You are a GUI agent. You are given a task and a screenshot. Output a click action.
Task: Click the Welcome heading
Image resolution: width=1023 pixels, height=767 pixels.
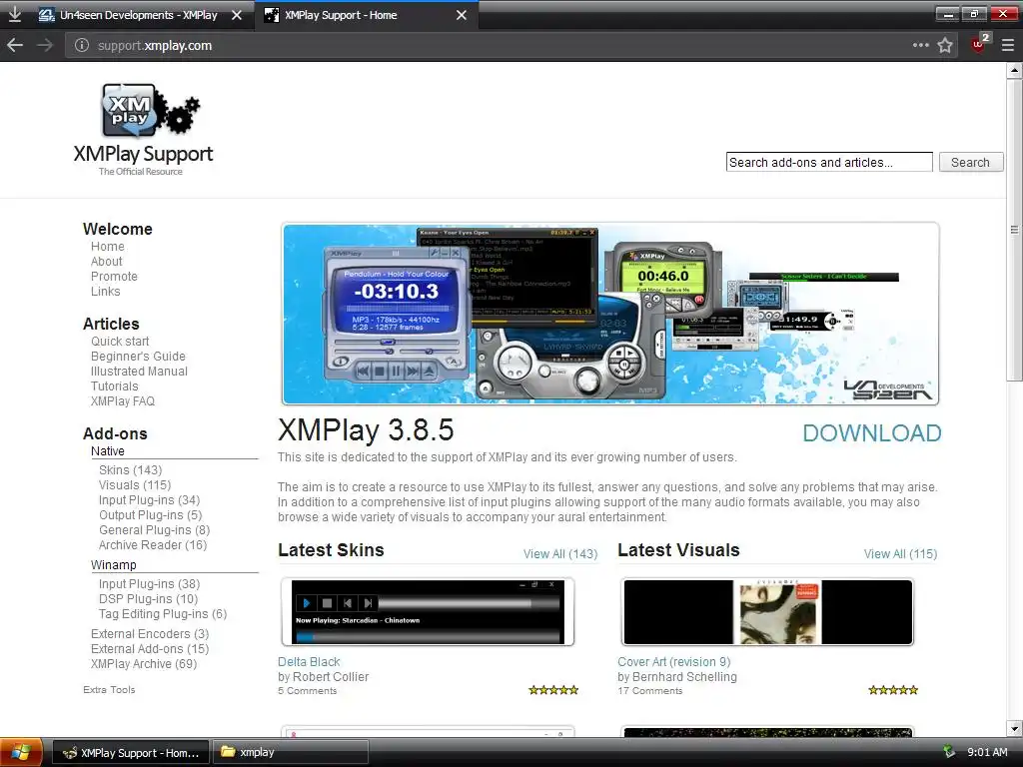[x=118, y=229]
